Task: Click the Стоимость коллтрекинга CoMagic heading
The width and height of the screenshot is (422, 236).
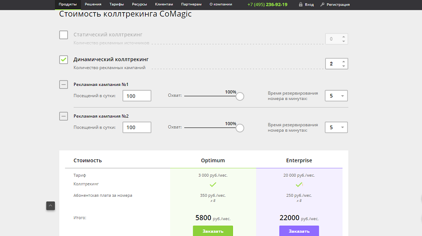Action: pos(125,14)
